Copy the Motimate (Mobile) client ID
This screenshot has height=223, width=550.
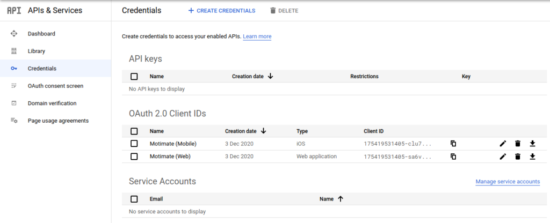(x=453, y=144)
